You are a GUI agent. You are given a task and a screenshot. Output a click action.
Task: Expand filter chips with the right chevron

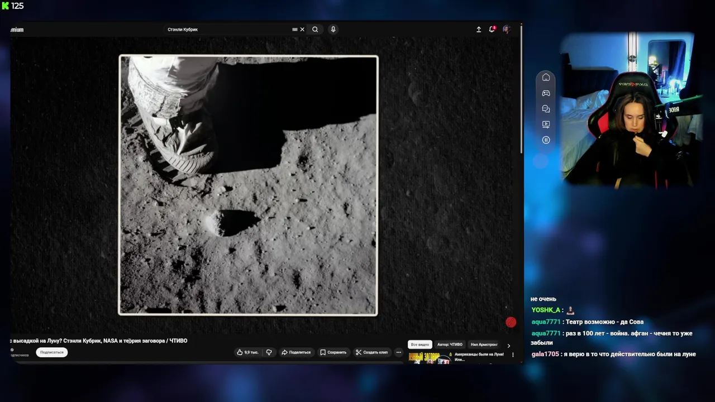point(508,346)
